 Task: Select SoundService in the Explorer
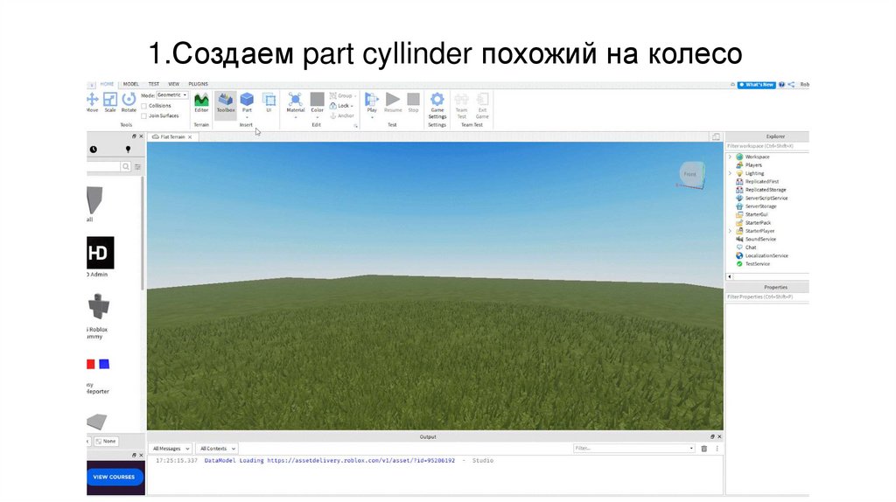point(760,240)
